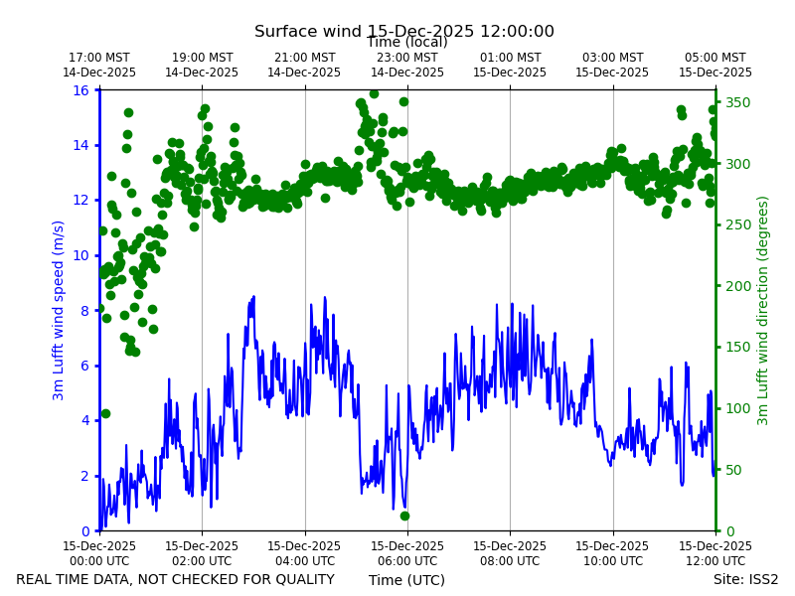Viewport: 795px width, 596px height.
Task: Click the 10:00 UTC bottom axis label
Action: [x=612, y=553]
